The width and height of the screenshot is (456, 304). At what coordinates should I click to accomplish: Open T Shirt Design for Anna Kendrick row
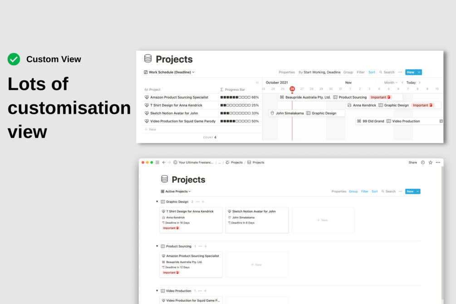pyautogui.click(x=176, y=105)
